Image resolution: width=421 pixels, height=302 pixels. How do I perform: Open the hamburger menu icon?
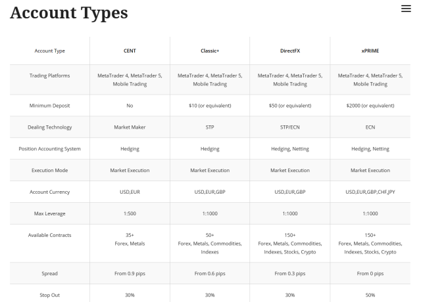(x=405, y=8)
